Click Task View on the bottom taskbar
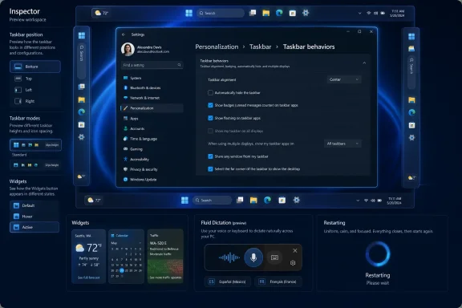The width and height of the screenshot is (462, 308). (240, 201)
